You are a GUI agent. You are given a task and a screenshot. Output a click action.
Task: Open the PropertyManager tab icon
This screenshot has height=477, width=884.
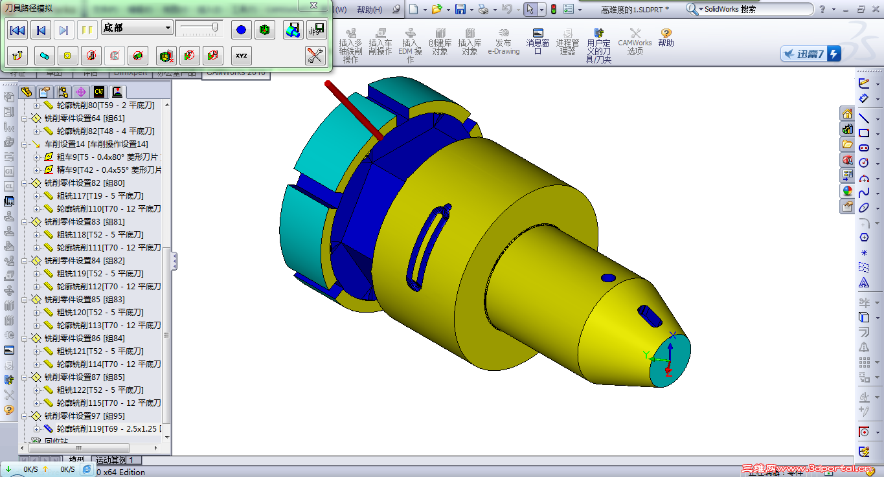(45, 91)
